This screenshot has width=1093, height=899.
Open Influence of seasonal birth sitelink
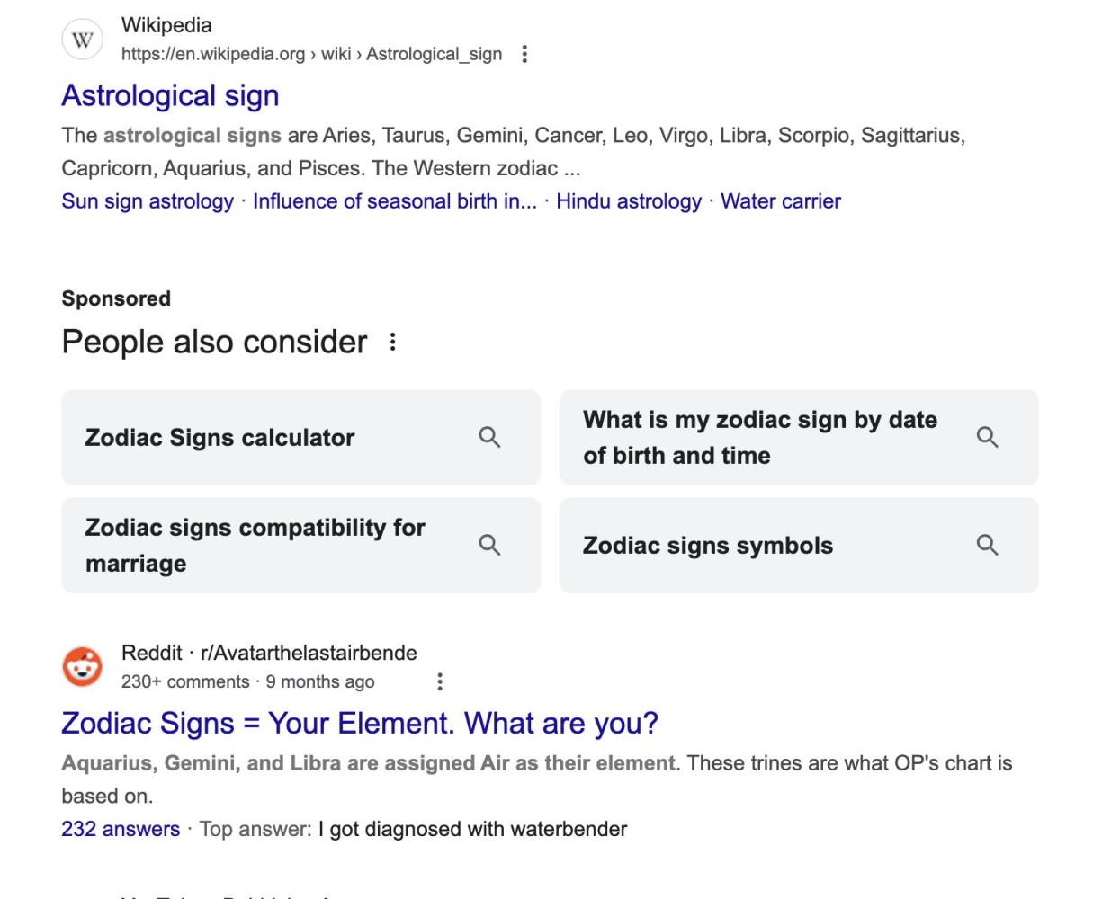pyautogui.click(x=395, y=201)
